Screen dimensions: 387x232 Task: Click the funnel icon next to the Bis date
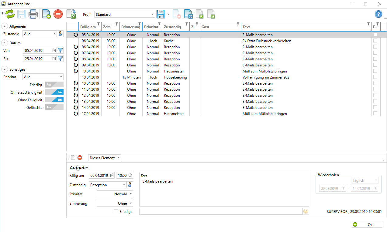click(x=60, y=59)
